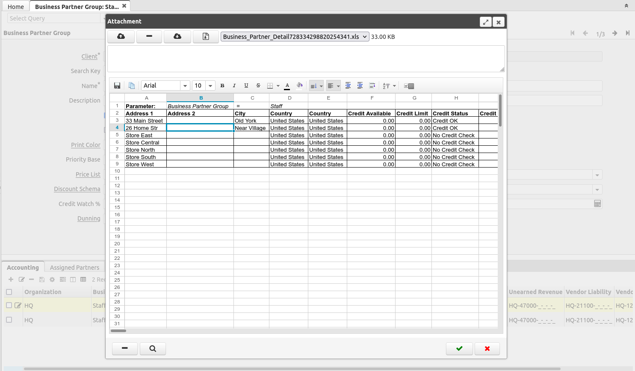Screen dimensions: 635x371
Task: Click the upload attachment cloud icon
Action: coord(121,37)
